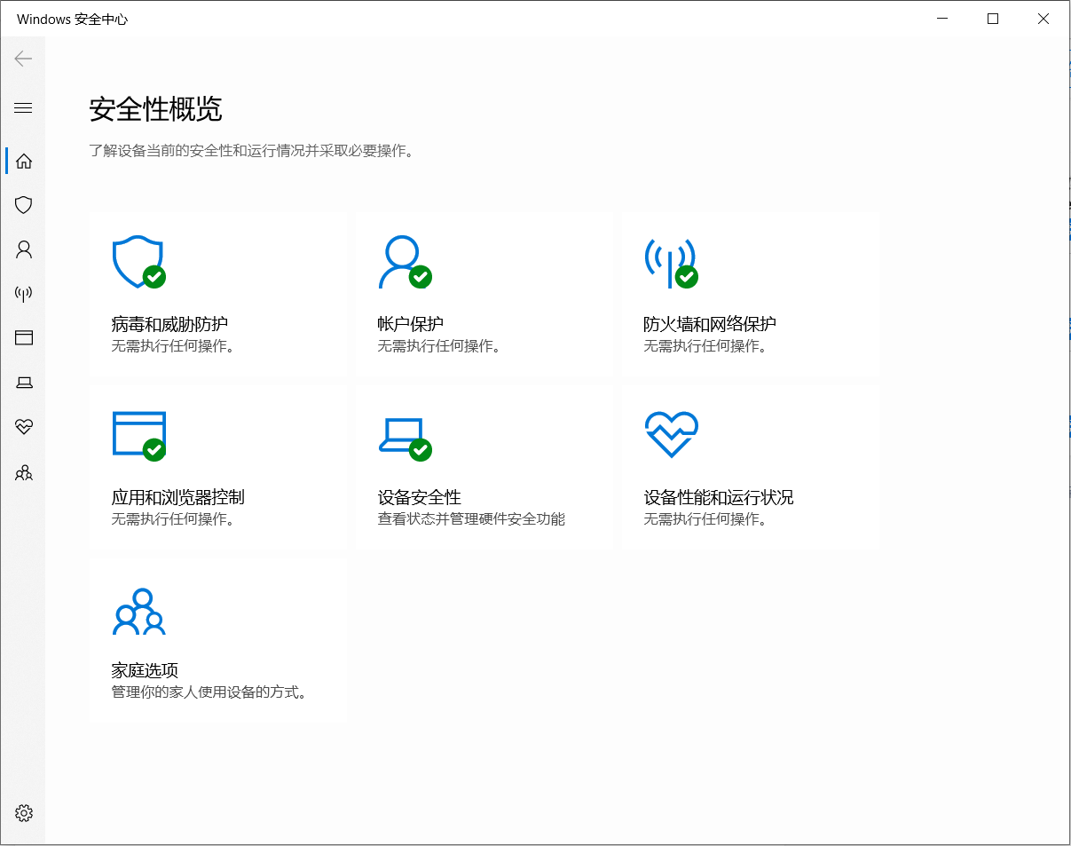
Task: Click the large heart icon above 设备性能和运行状况
Action: [x=672, y=435]
